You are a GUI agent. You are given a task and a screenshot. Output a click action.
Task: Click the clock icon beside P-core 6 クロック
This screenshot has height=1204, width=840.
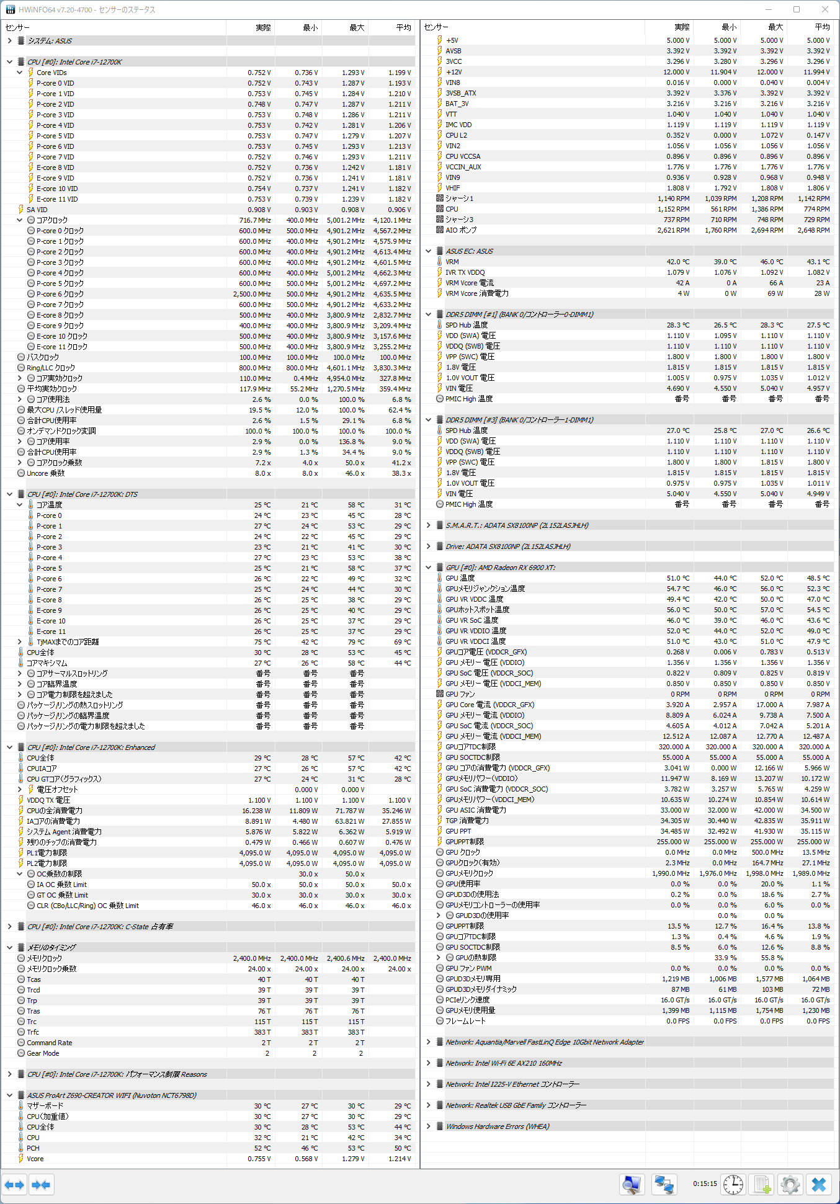(31, 294)
